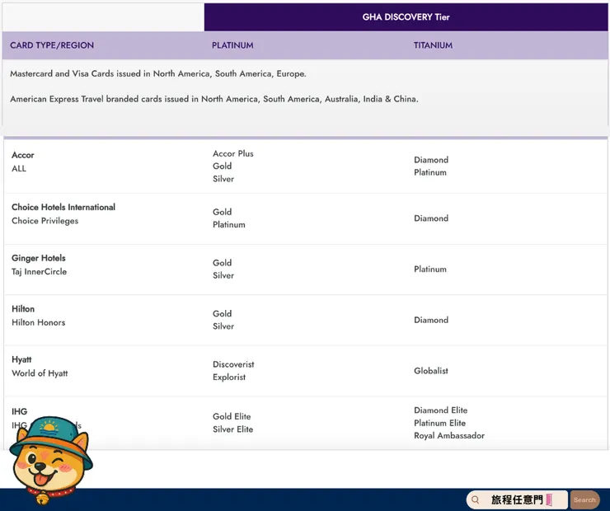
Task: Click Gold in the Choice Hotels row
Action: point(222,212)
